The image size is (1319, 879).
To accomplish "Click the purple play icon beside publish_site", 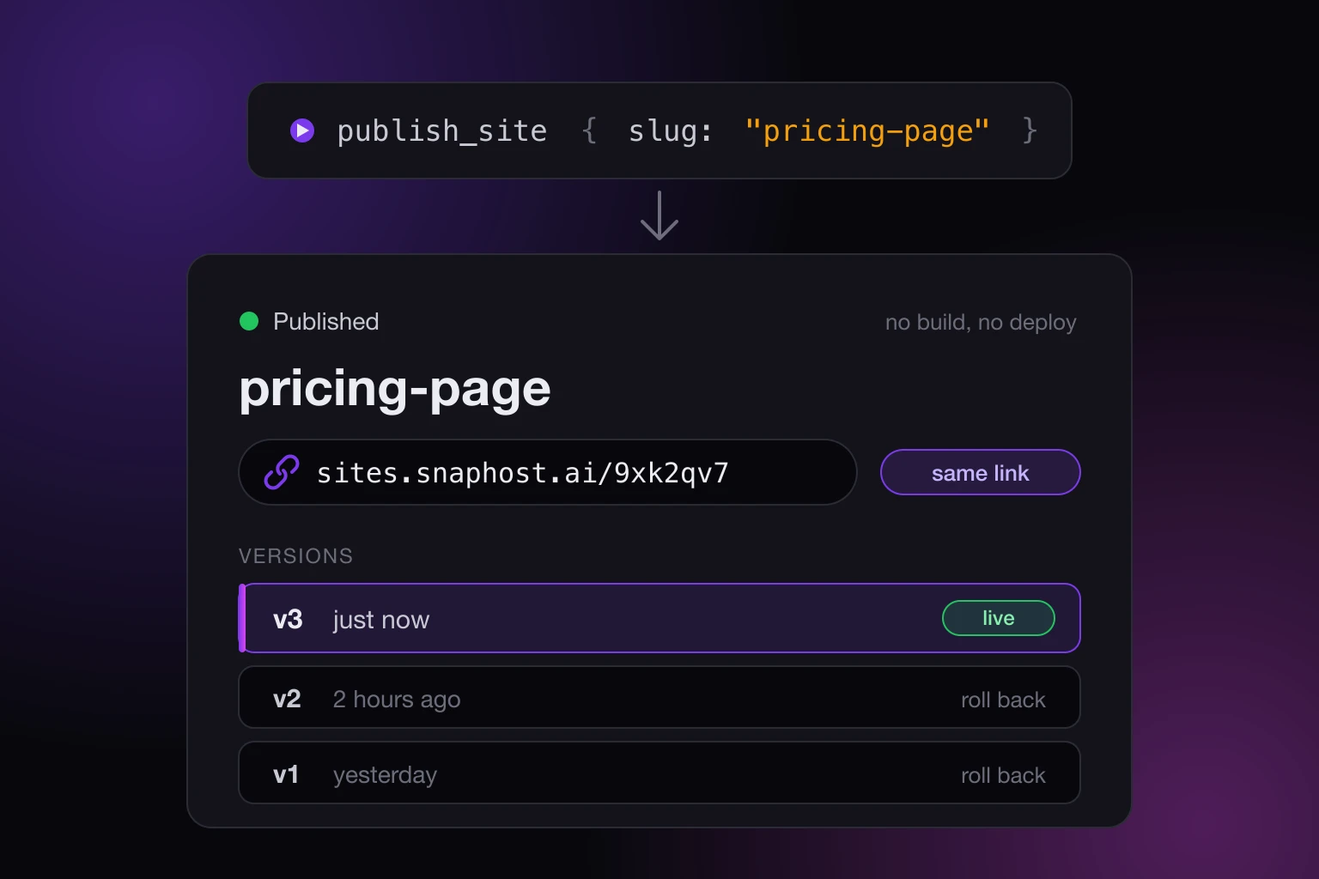I will click(x=302, y=130).
